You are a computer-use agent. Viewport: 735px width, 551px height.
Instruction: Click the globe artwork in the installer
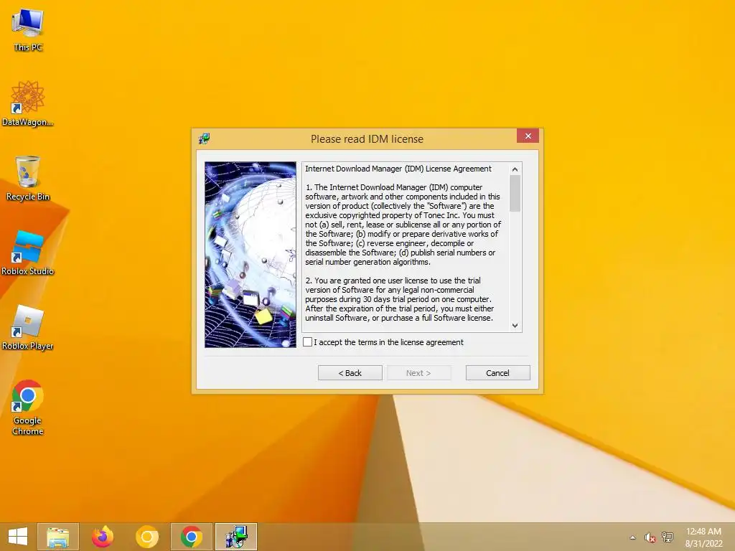(251, 255)
